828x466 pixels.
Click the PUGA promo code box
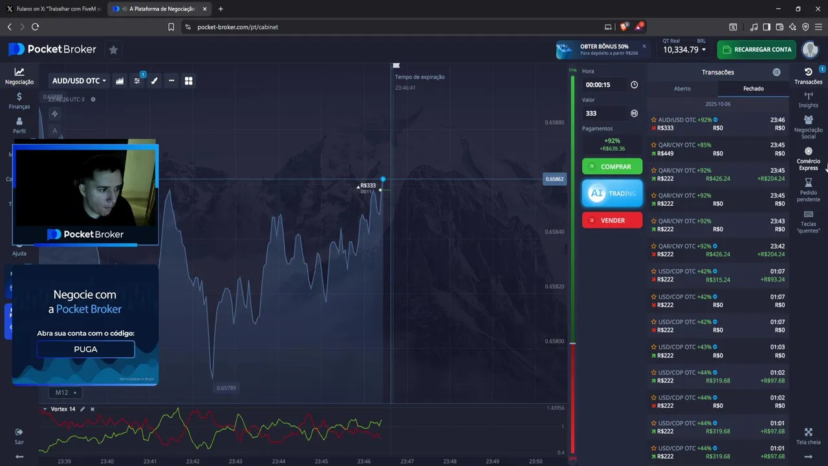pos(85,349)
